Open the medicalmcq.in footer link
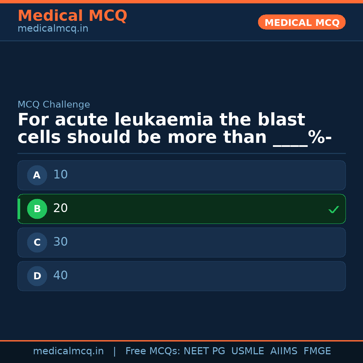This screenshot has width=363, height=363. pos(68,351)
